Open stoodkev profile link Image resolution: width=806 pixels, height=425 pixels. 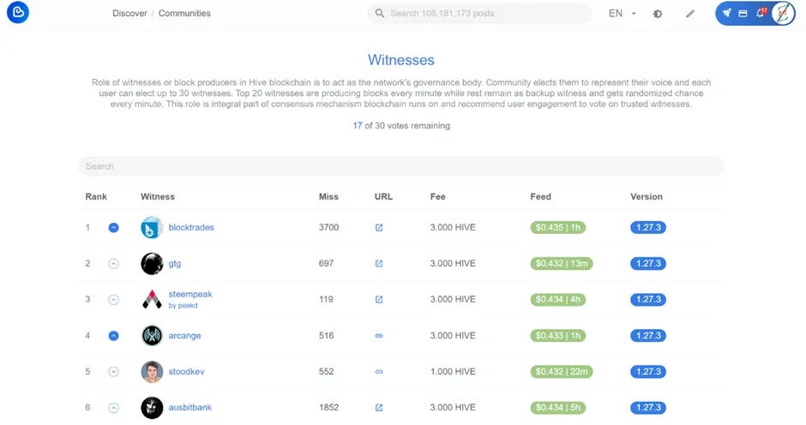(x=186, y=372)
